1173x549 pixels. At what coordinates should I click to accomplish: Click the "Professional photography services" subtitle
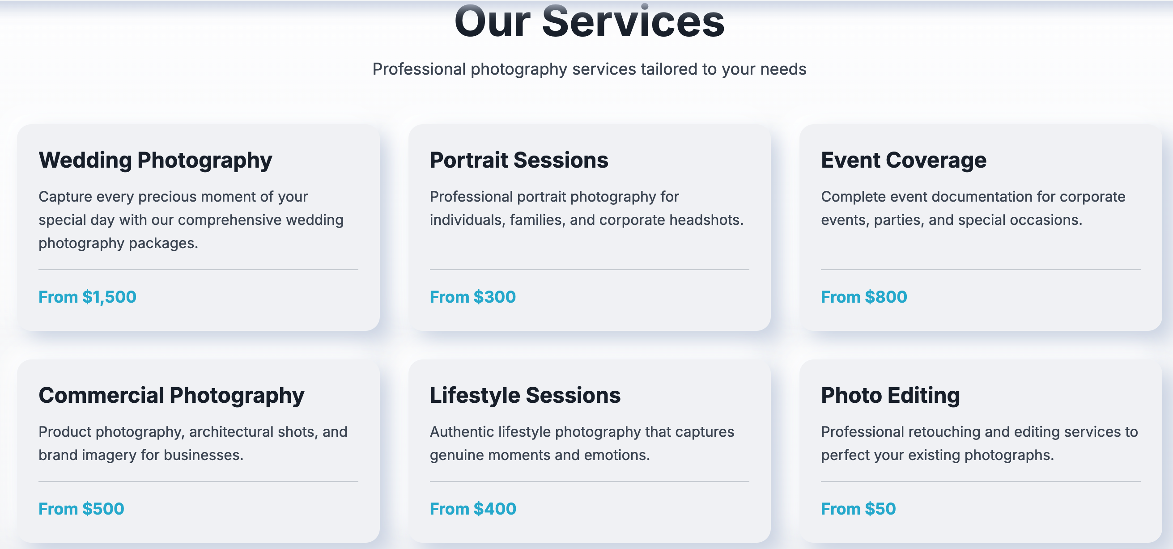(589, 69)
